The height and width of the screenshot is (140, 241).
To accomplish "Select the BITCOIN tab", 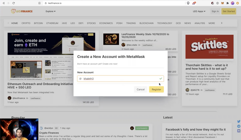I will pos(38,23).
